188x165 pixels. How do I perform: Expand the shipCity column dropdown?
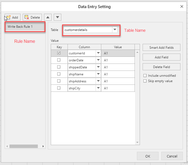(98, 88)
